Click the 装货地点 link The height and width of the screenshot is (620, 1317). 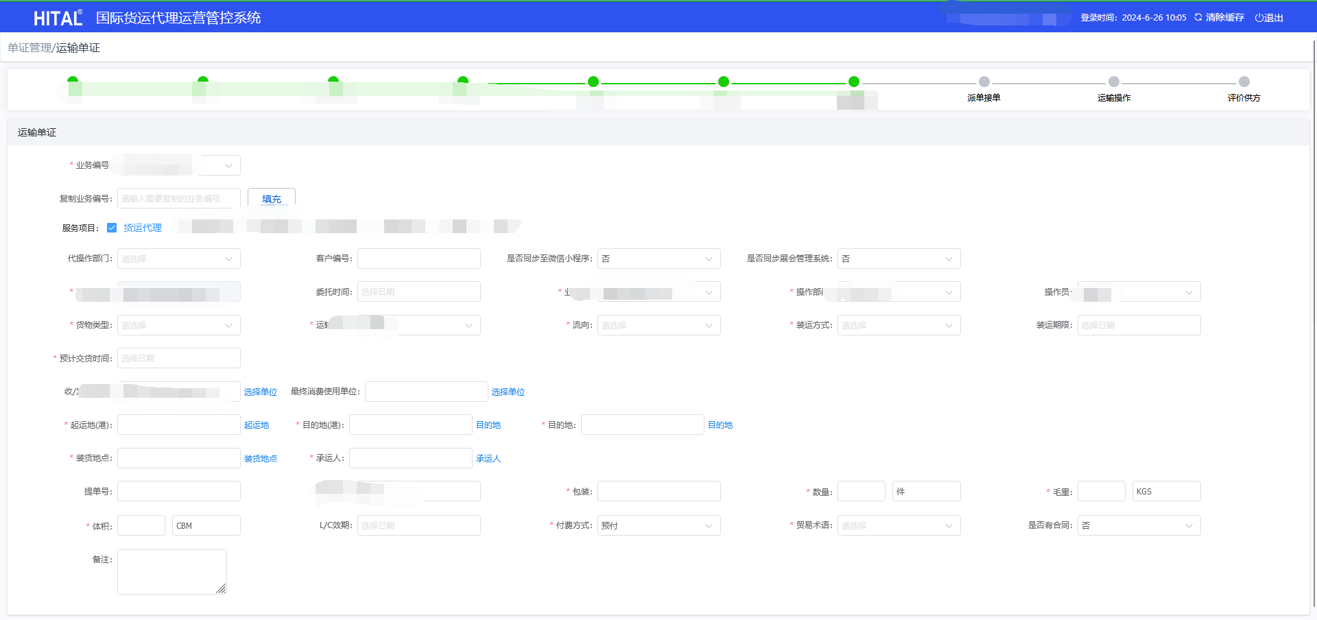261,458
